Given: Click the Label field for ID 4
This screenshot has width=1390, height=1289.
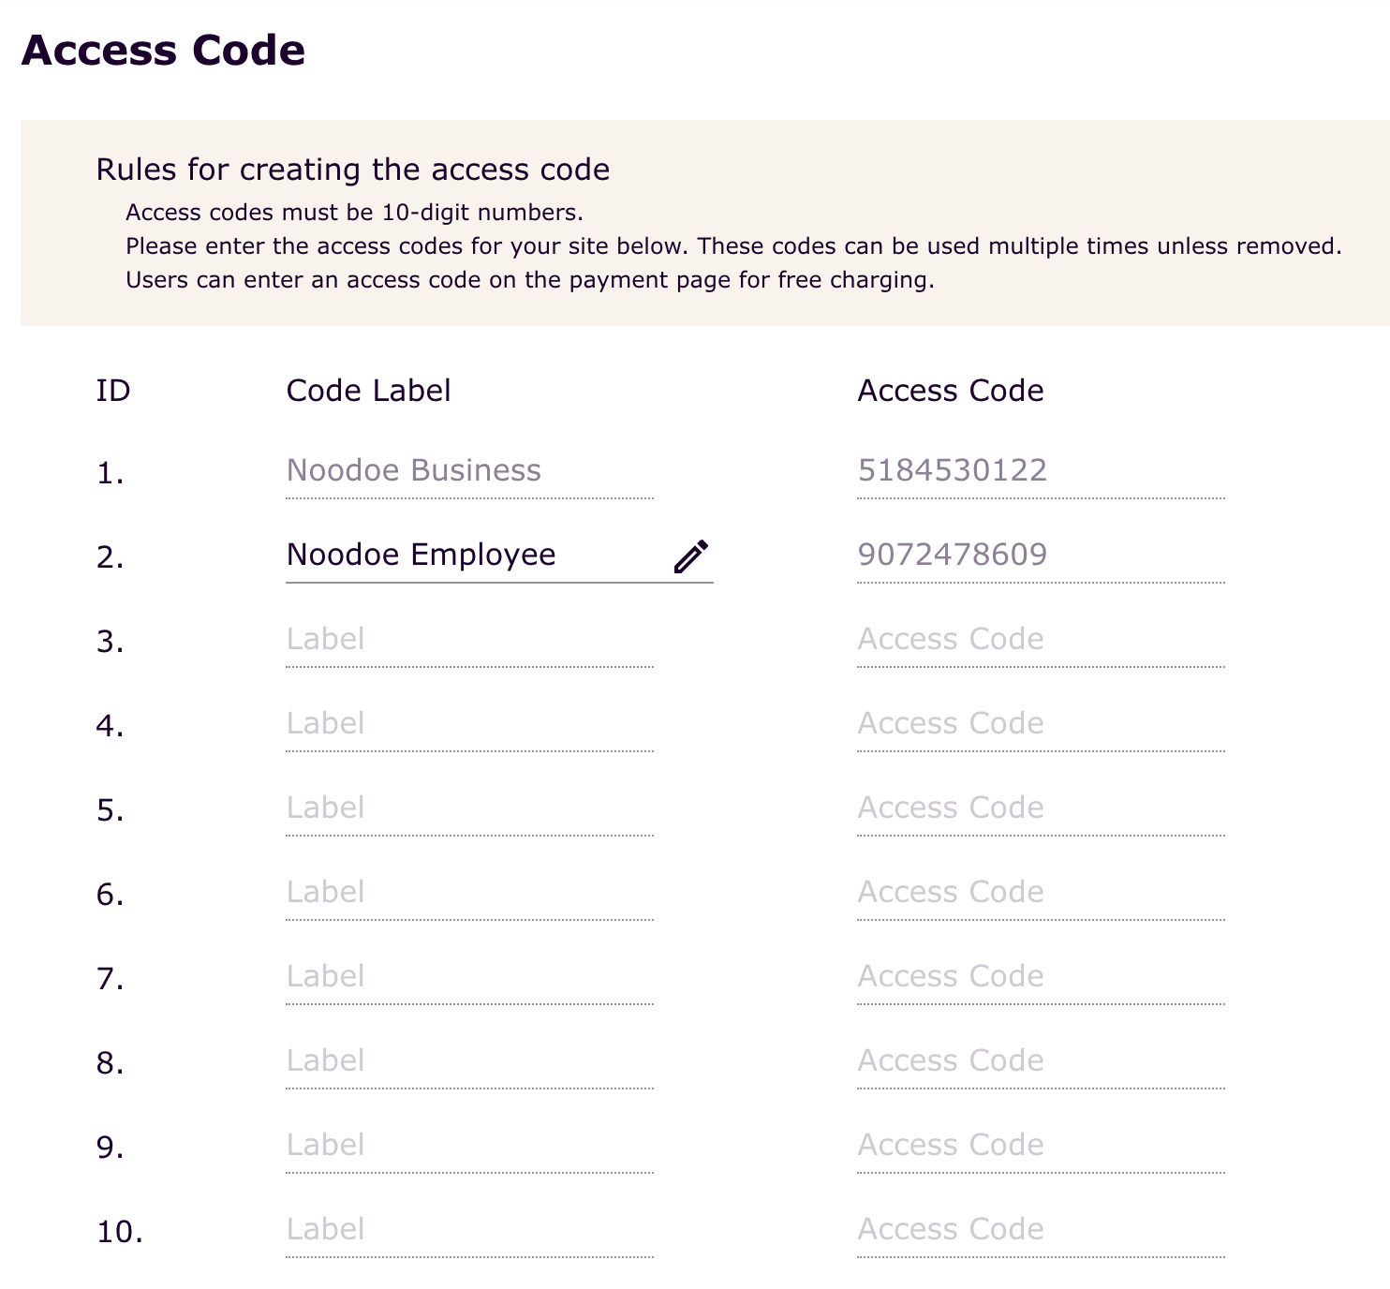Looking at the screenshot, I should [x=468, y=724].
